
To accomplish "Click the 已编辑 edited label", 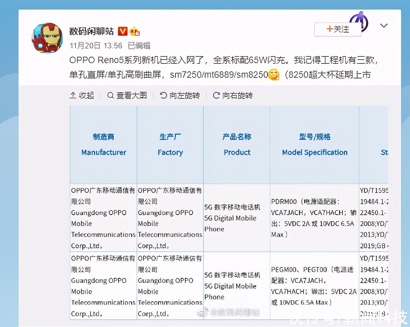I will (139, 46).
